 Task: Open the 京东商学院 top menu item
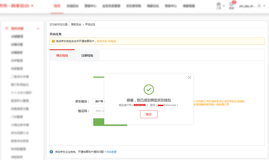(134, 6)
